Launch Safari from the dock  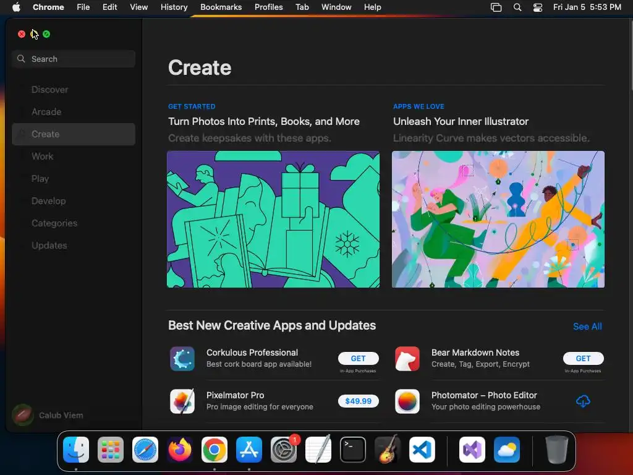coord(145,450)
